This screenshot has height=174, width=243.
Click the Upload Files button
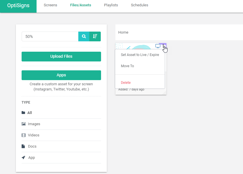click(x=61, y=56)
